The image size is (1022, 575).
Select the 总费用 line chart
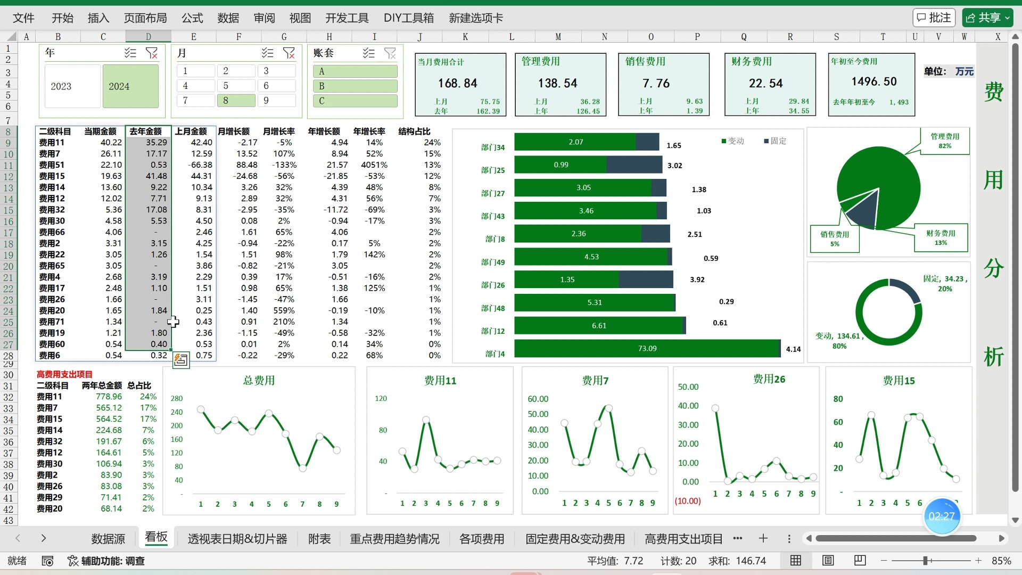coord(259,440)
